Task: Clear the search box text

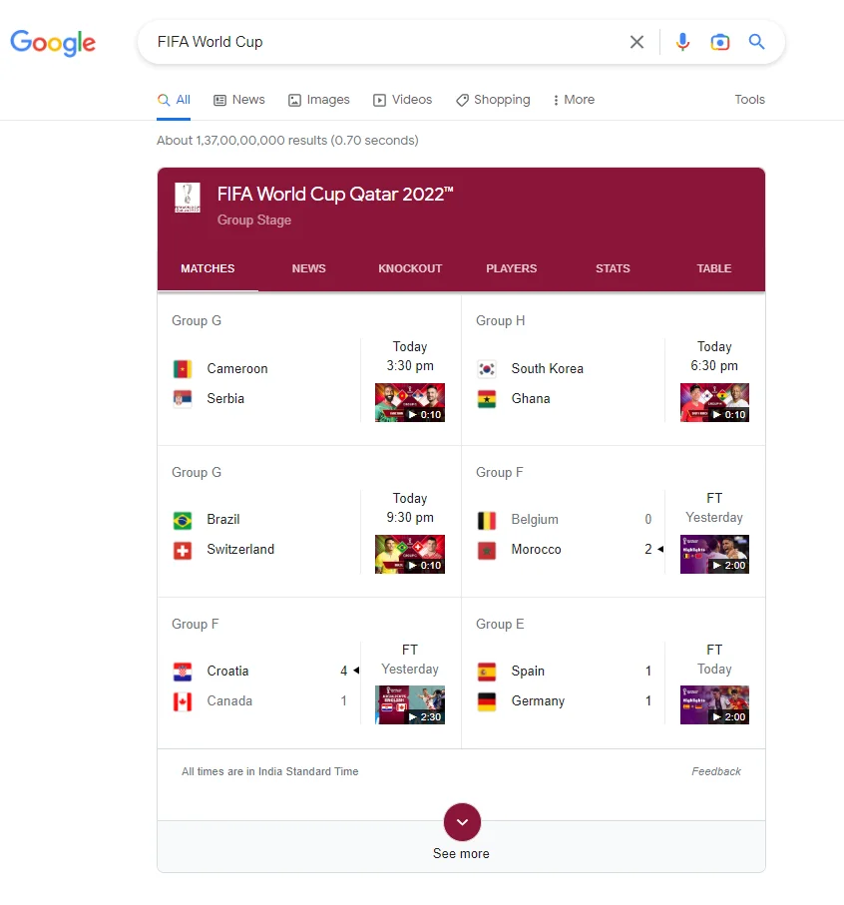Action: coord(636,42)
